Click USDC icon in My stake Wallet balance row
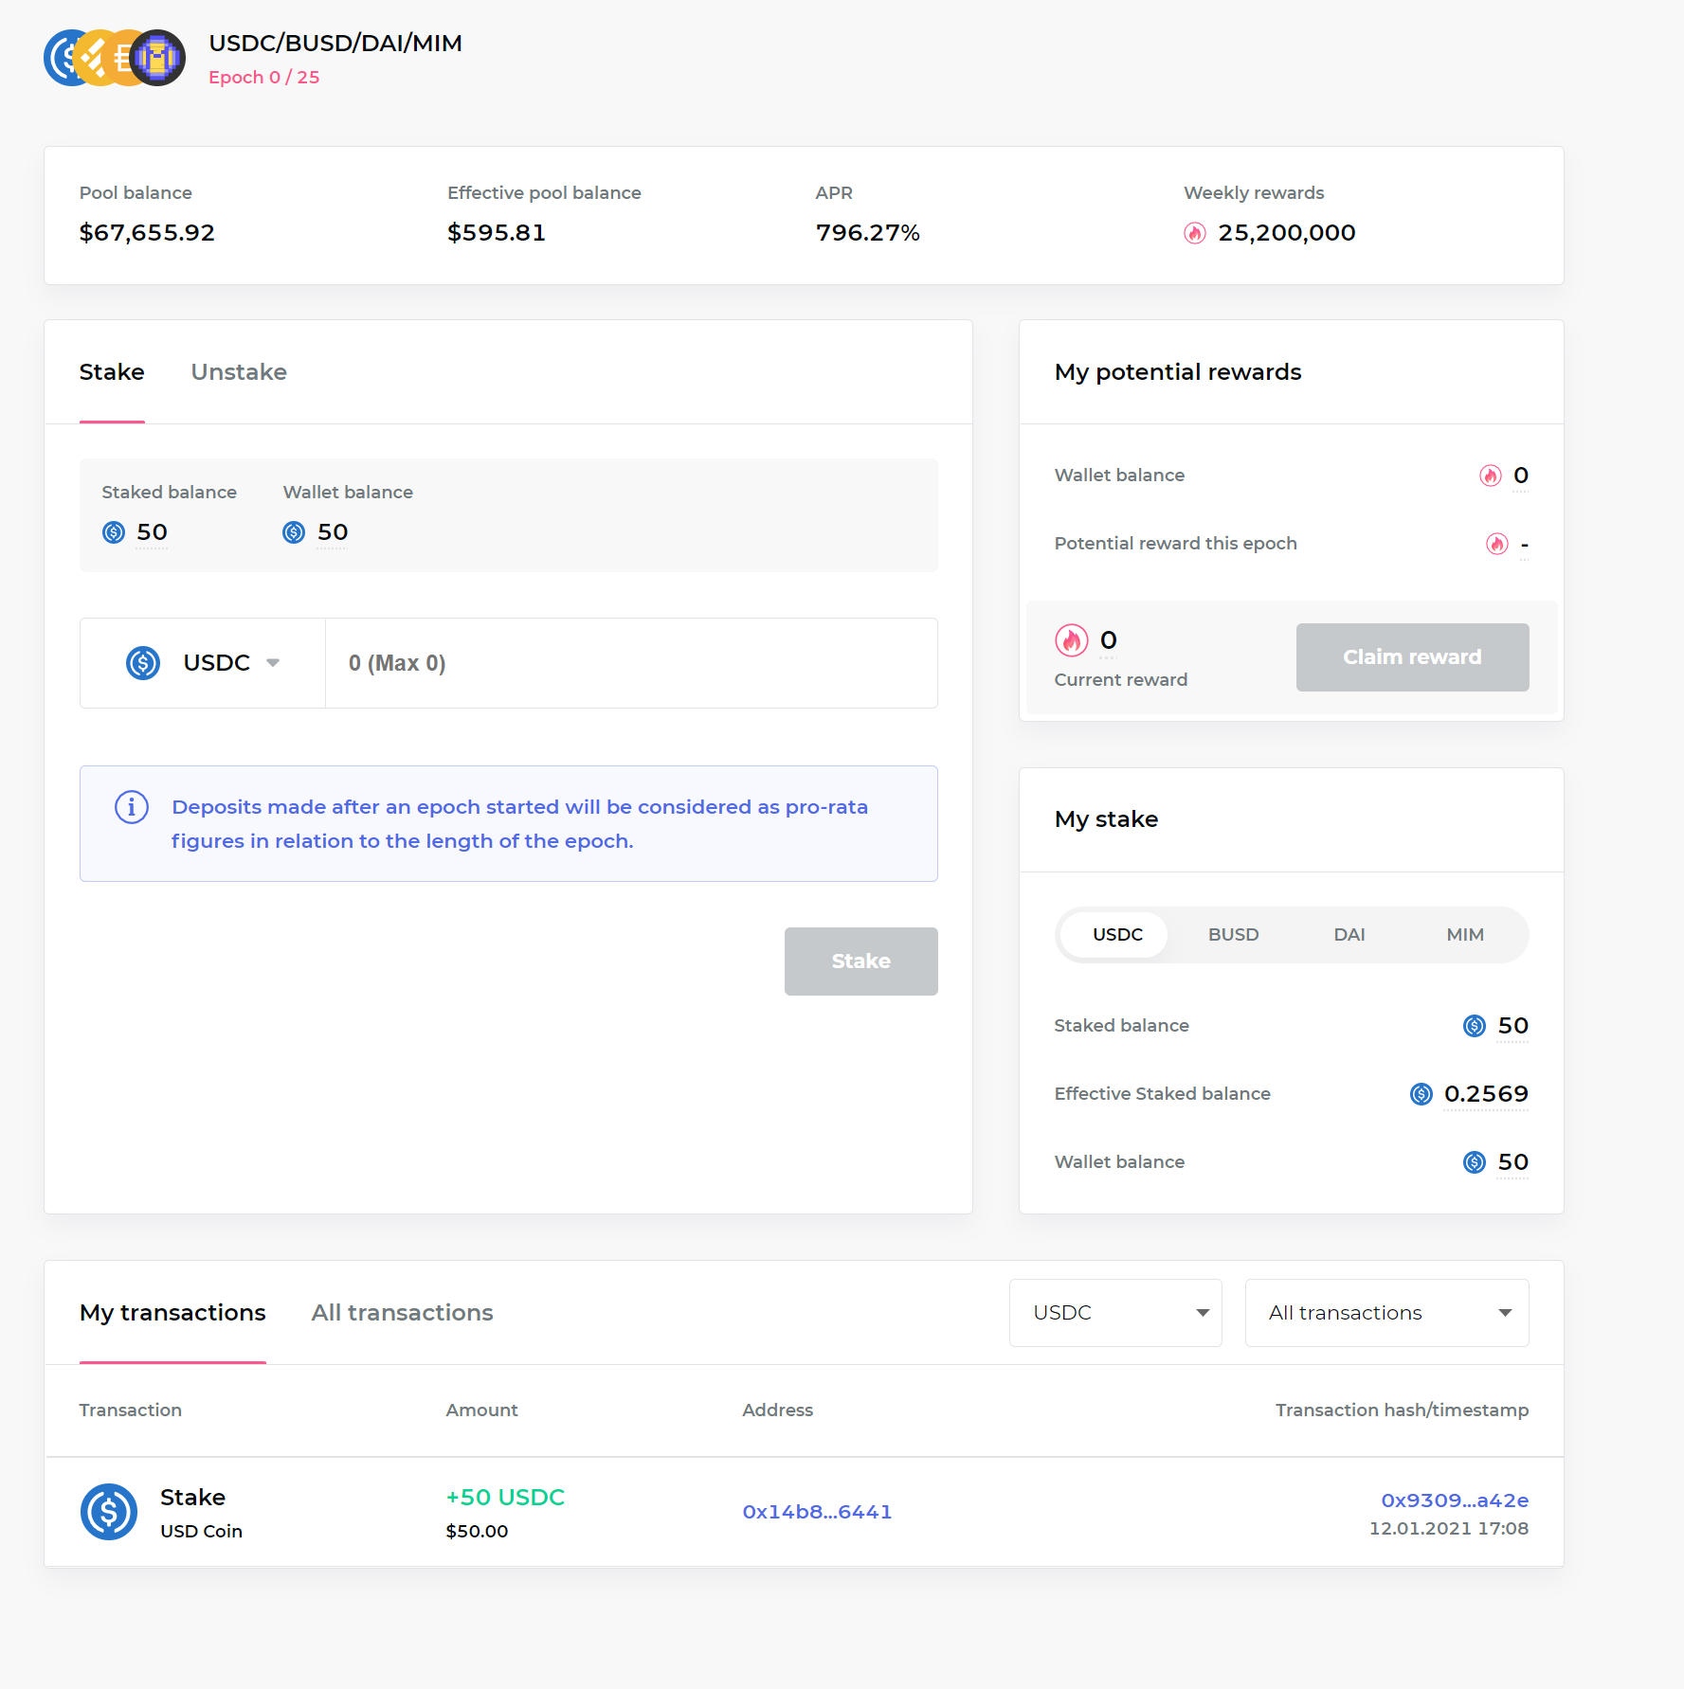Screen dimensions: 1684x1689 pyautogui.click(x=1475, y=1162)
